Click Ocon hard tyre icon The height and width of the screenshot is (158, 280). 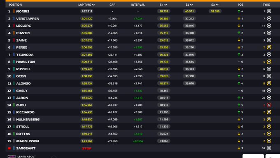click(269, 76)
